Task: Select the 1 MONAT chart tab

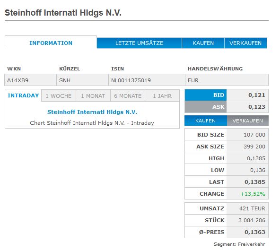Action: coord(93,96)
